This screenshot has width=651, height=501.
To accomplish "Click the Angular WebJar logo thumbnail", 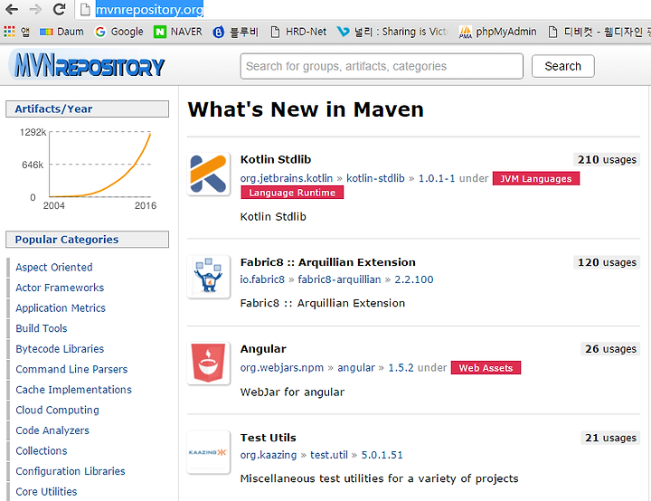I will (x=209, y=363).
